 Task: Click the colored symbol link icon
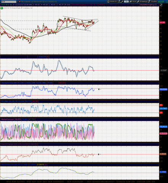point(20,2)
